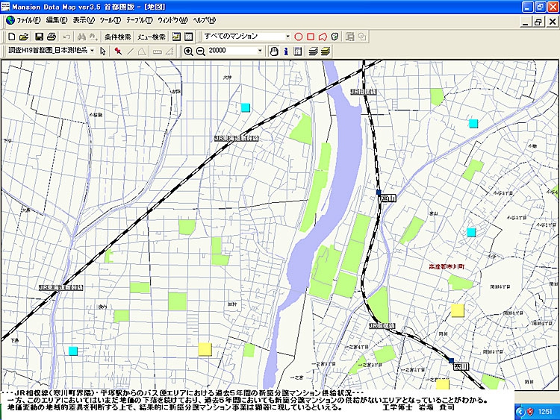The height and width of the screenshot is (420, 560).
Task: Select the rectangle area selection tool
Action: click(x=311, y=37)
